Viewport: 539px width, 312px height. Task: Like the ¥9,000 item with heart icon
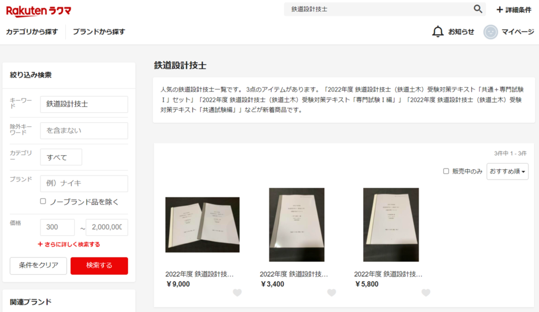[x=237, y=293]
